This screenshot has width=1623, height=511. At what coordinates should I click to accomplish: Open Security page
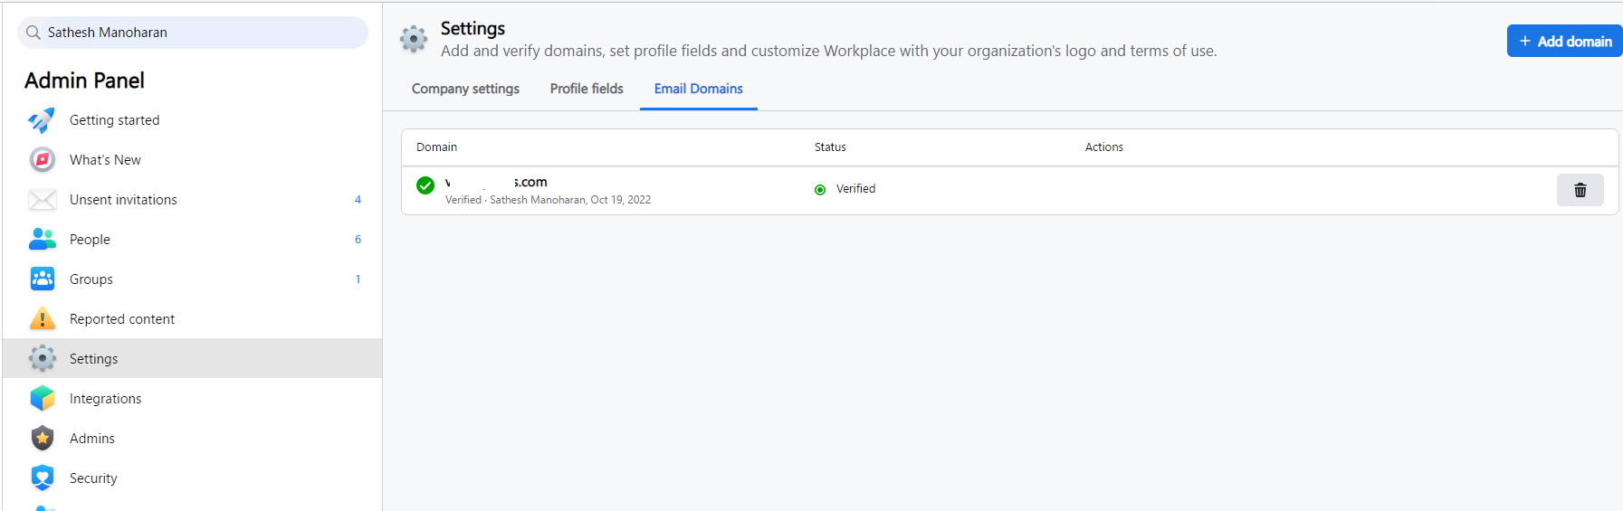tap(192, 478)
